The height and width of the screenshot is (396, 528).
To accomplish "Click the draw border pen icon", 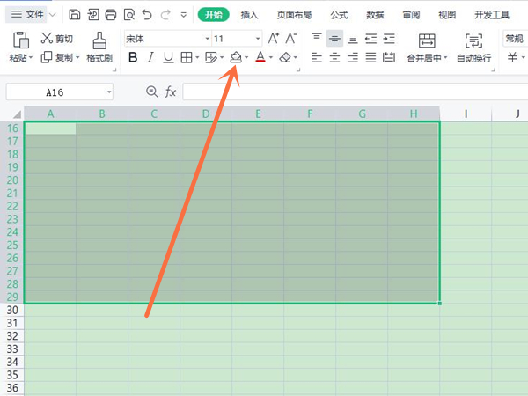I will pos(211,57).
